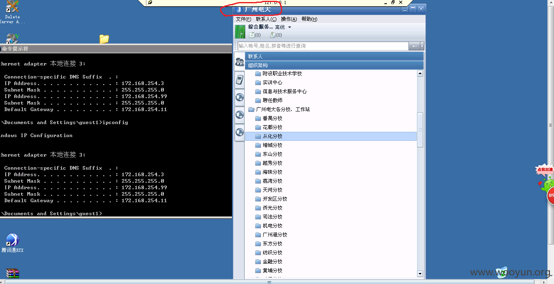This screenshot has height=284, width=554.
Task: Select the 侨光分校 tree row
Action: pyautogui.click(x=331, y=208)
